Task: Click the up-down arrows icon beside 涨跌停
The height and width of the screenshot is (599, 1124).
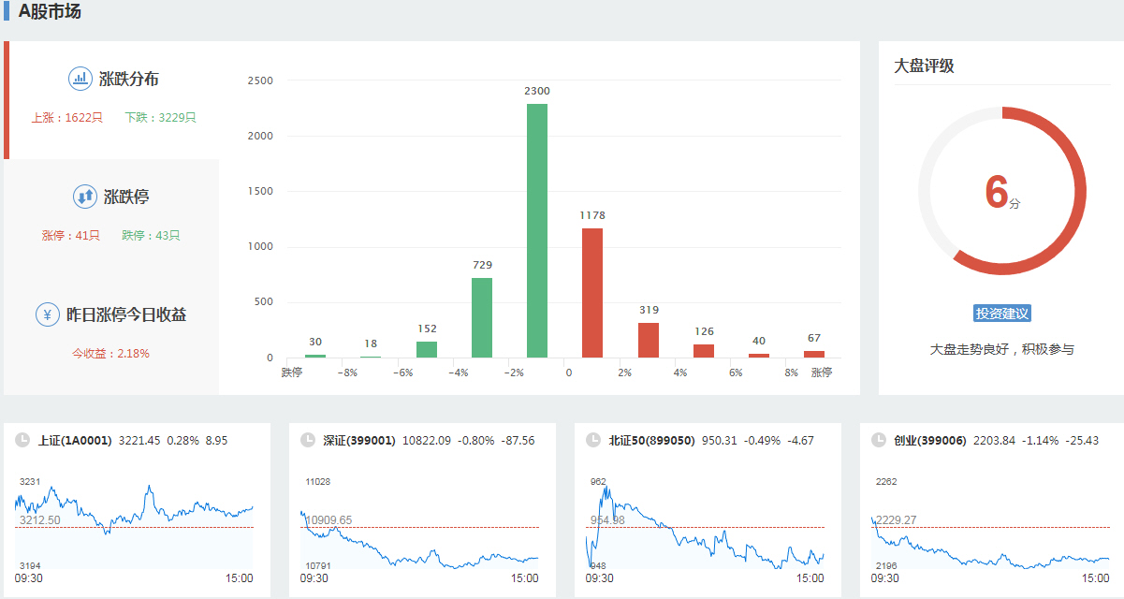Action: [x=85, y=197]
